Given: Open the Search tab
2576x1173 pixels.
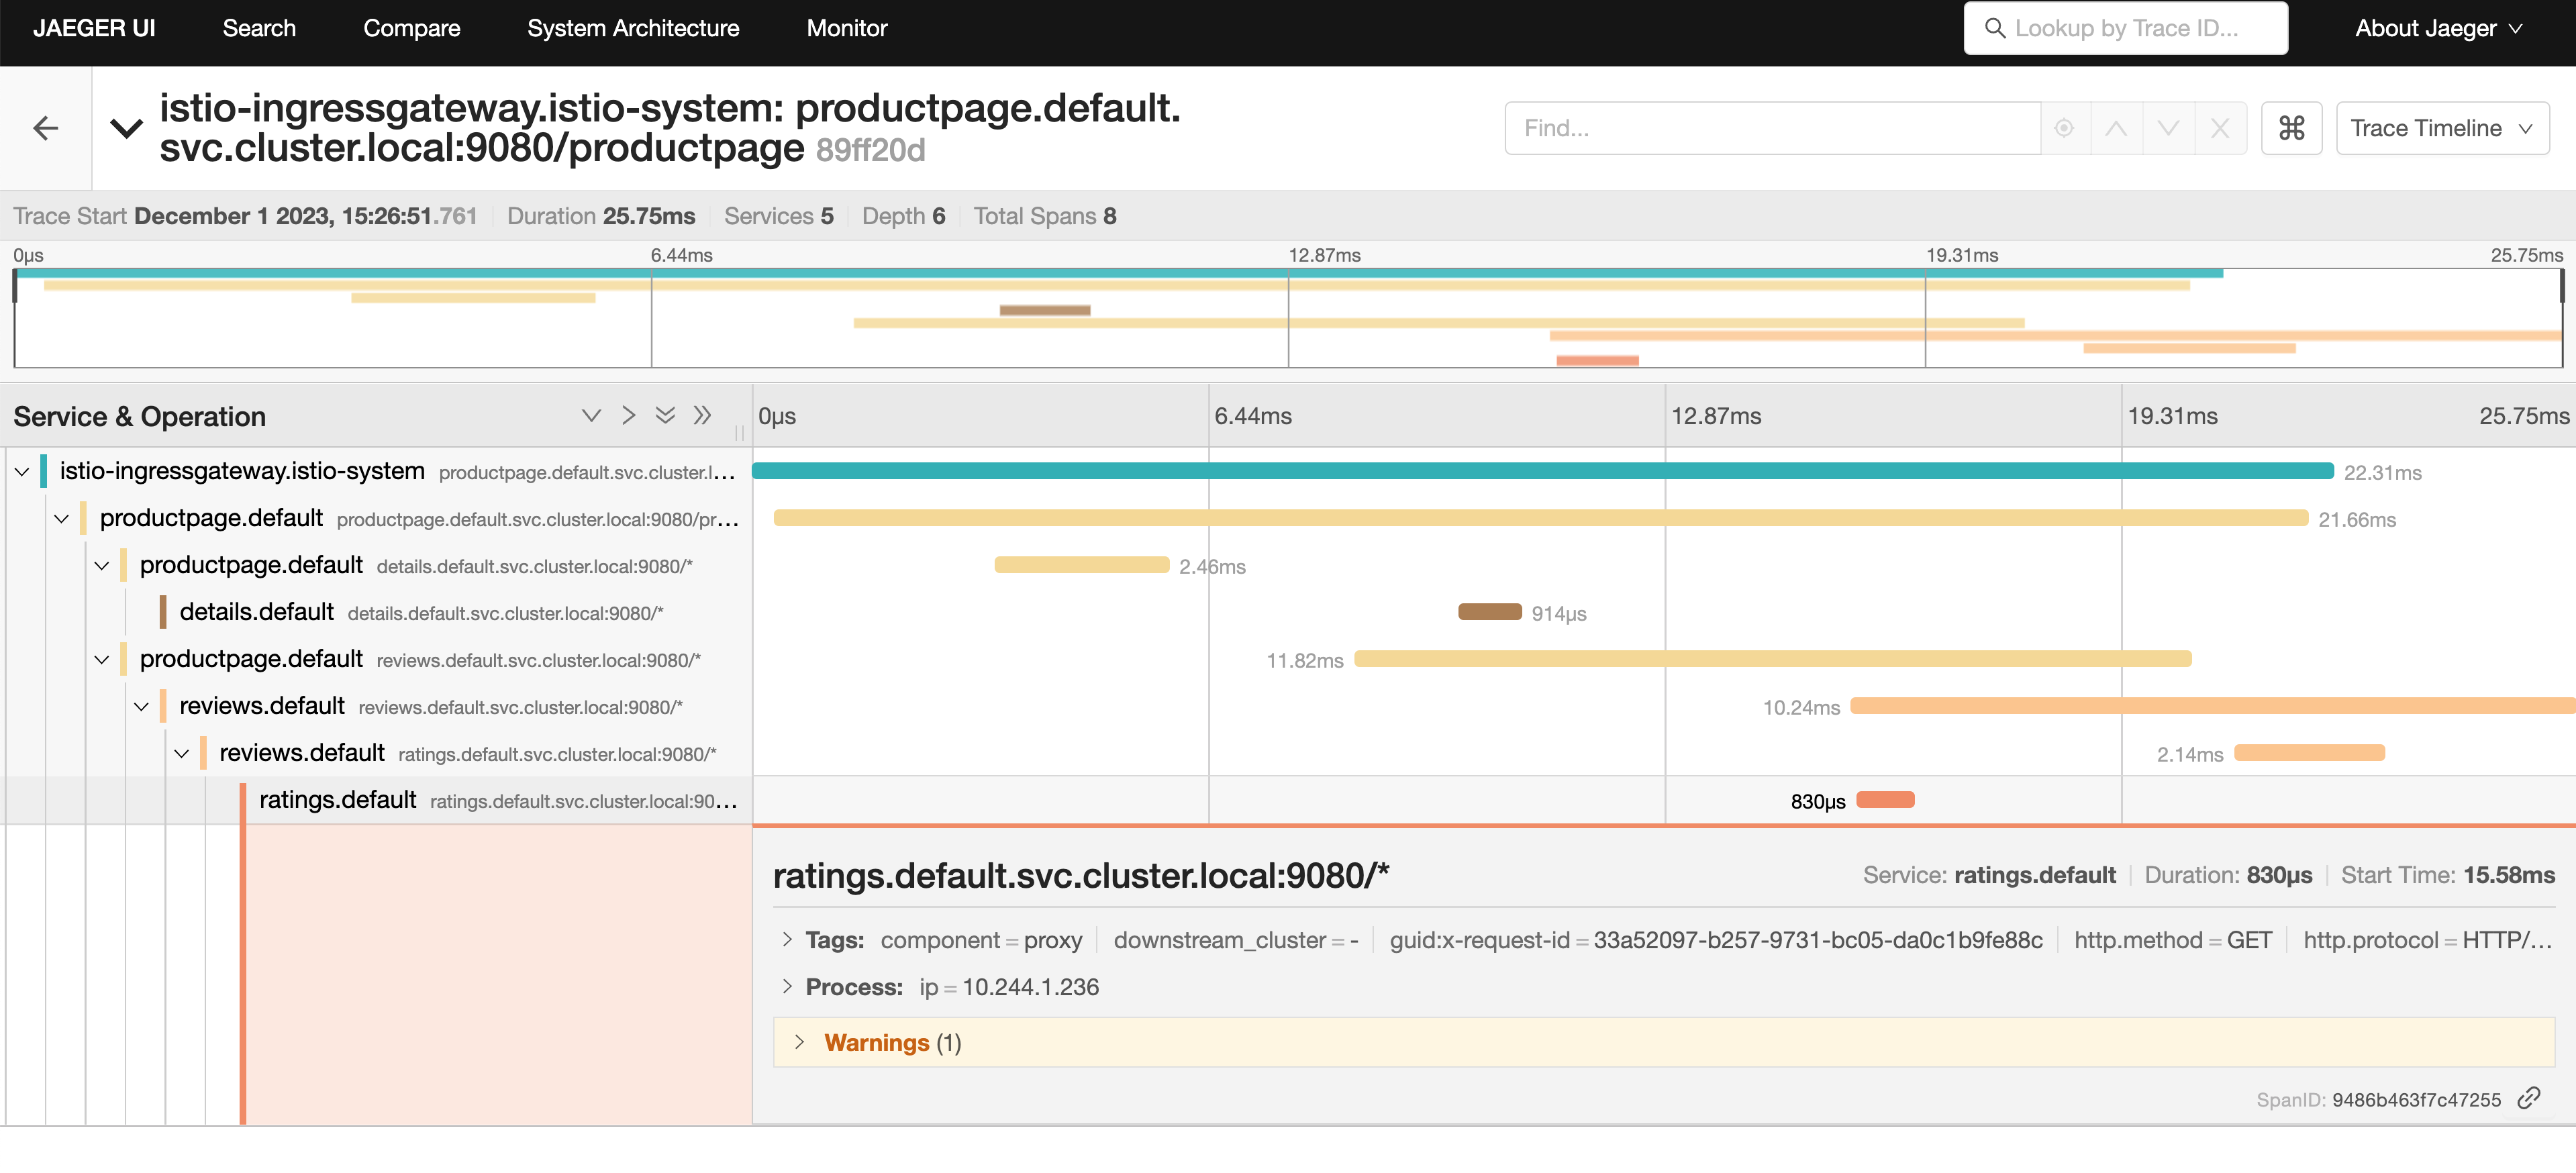Looking at the screenshot, I should pyautogui.click(x=259, y=28).
